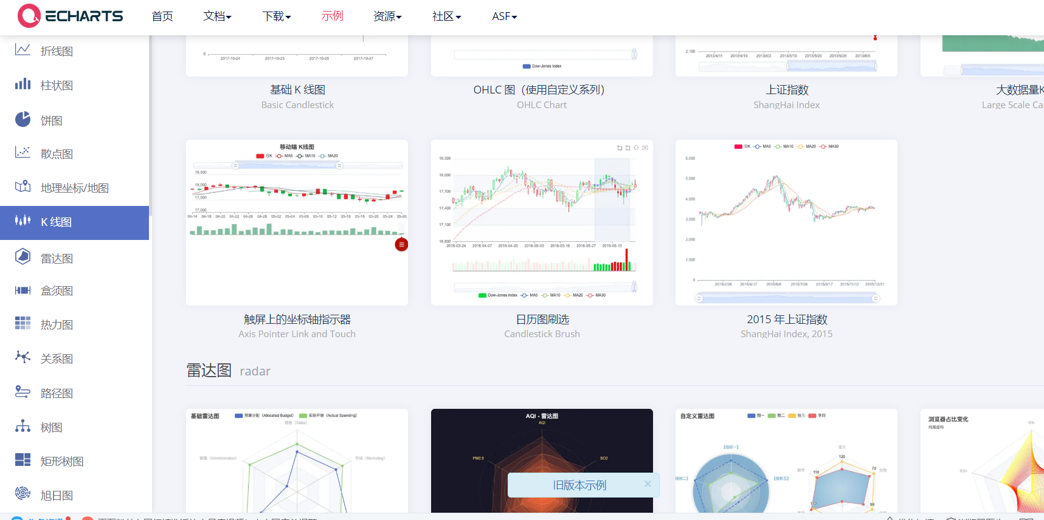The height and width of the screenshot is (520, 1044).
Task: Open K 线图 category in sidebar
Action: click(74, 222)
